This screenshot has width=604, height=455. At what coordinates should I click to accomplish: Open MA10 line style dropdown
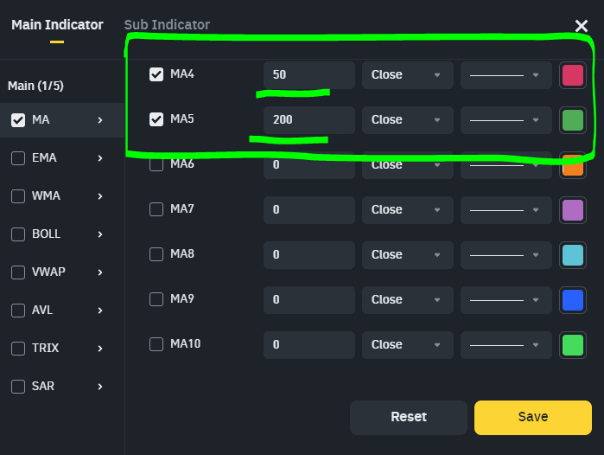point(505,344)
